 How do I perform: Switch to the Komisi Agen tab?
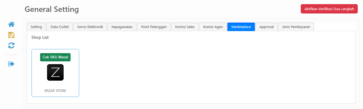(x=213, y=27)
